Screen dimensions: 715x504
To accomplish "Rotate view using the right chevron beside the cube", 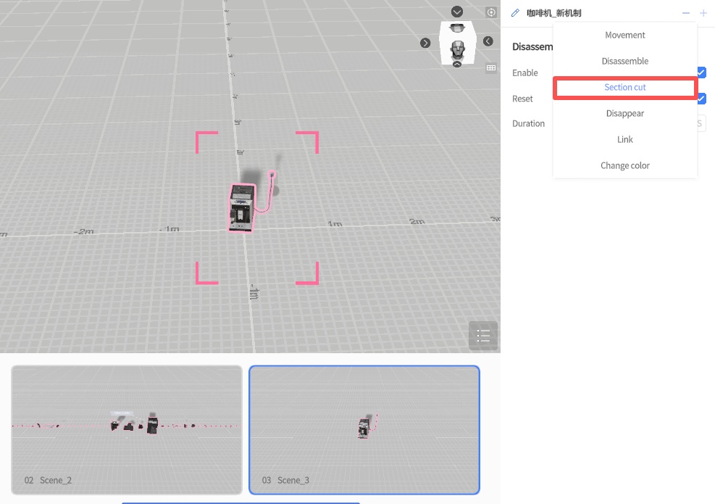I will pos(425,43).
